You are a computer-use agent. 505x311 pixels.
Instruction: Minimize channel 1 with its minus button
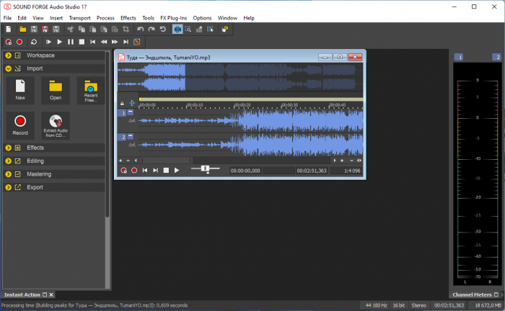click(131, 112)
